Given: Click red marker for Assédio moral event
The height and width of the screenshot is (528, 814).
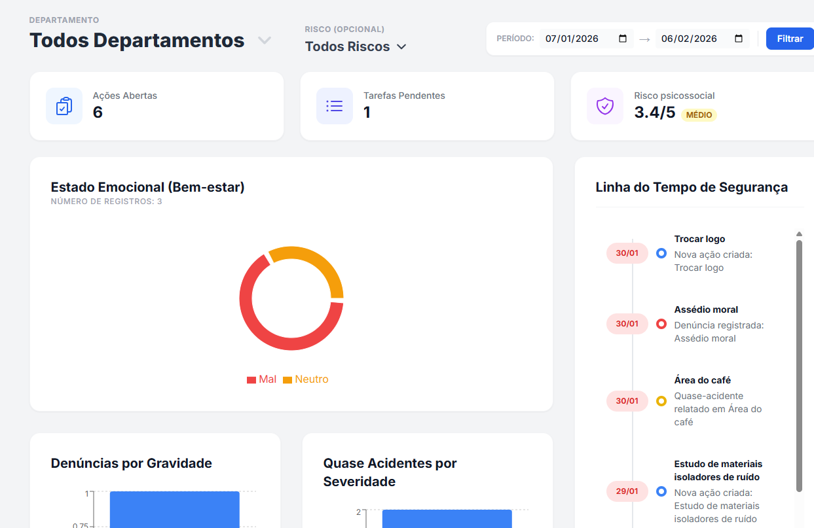Looking at the screenshot, I should click(x=661, y=324).
